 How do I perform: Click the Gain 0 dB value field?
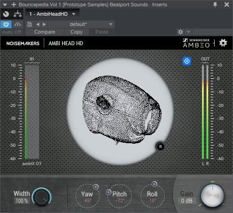point(187,201)
